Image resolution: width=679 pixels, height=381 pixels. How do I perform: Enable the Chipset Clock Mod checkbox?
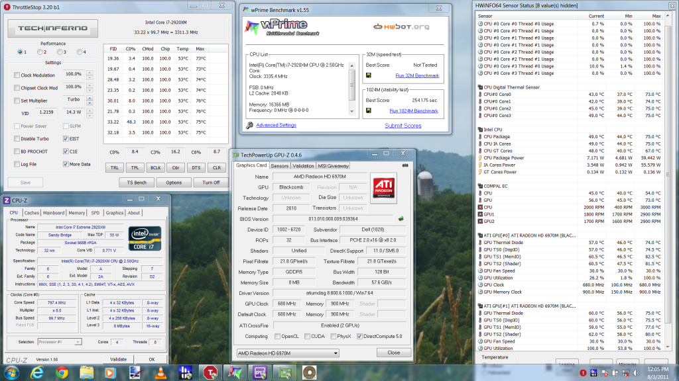click(x=17, y=88)
